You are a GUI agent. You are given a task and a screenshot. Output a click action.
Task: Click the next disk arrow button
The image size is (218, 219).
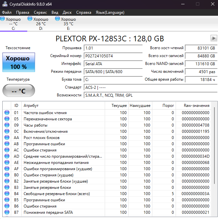click(213, 38)
